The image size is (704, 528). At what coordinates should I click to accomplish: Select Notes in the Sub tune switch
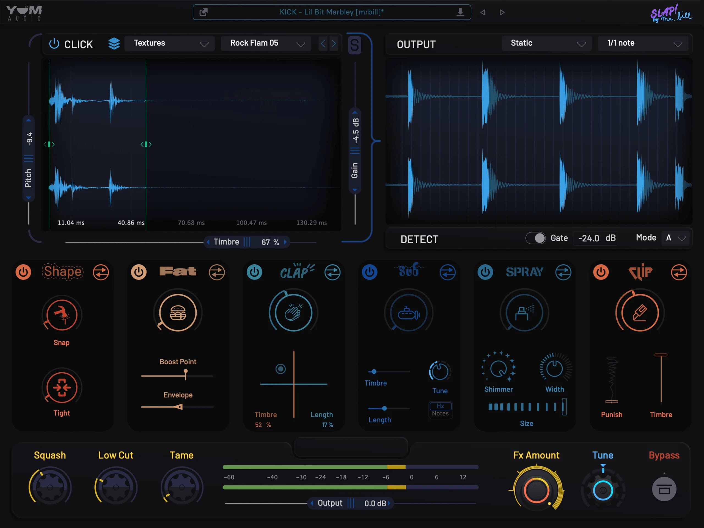[440, 413]
